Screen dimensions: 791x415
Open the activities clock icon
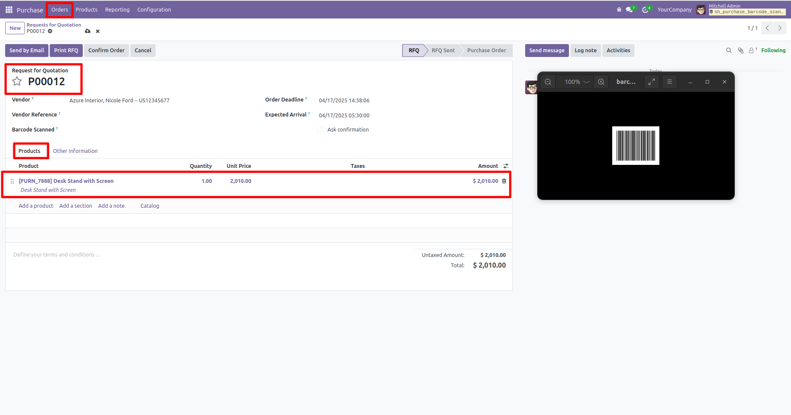[646, 9]
